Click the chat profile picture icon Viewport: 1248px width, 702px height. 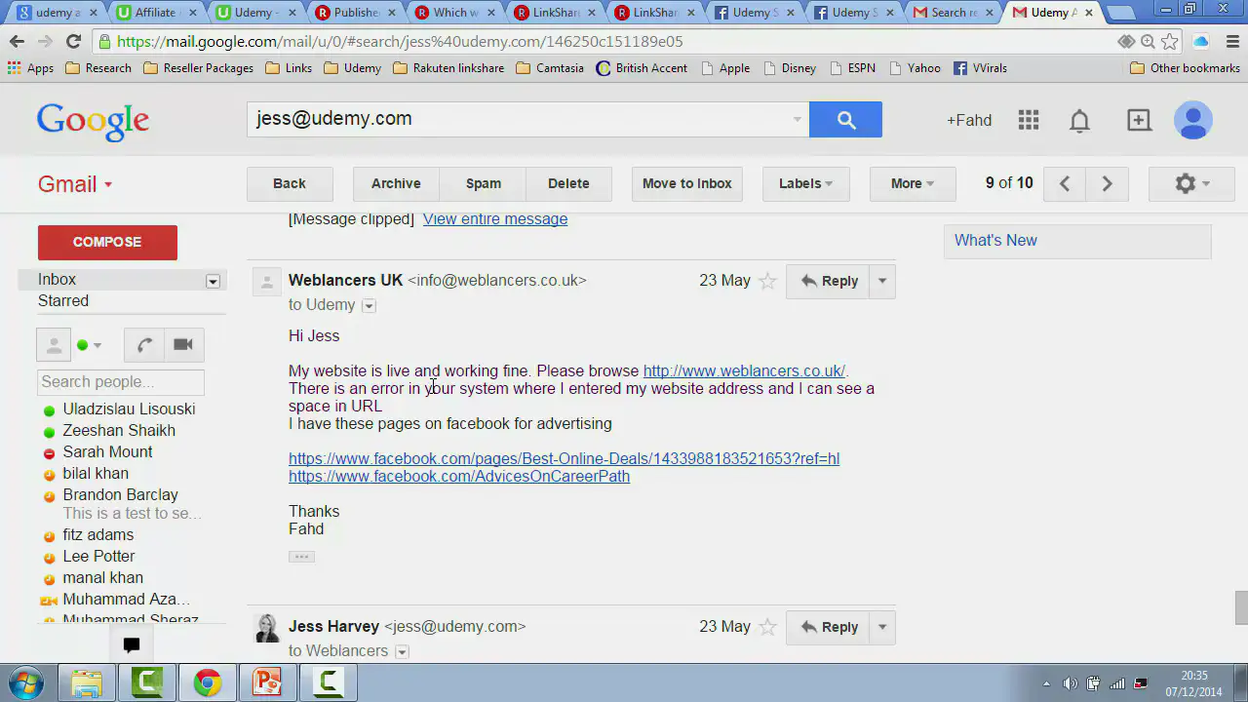tap(55, 345)
